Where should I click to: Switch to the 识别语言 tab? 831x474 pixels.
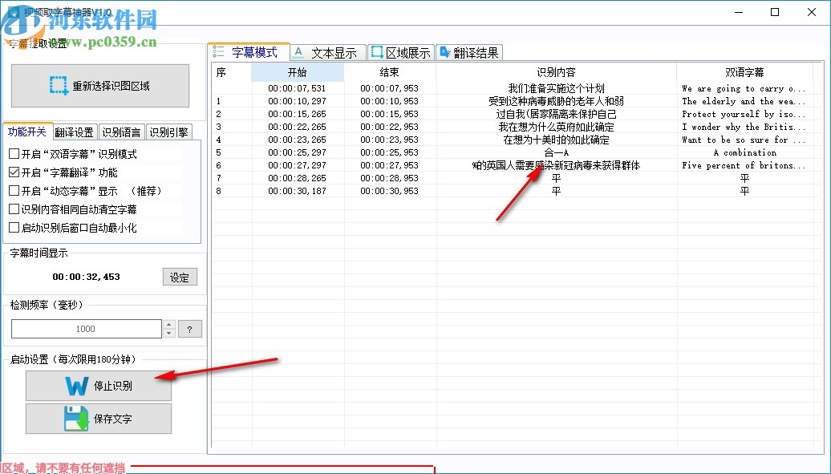click(119, 132)
